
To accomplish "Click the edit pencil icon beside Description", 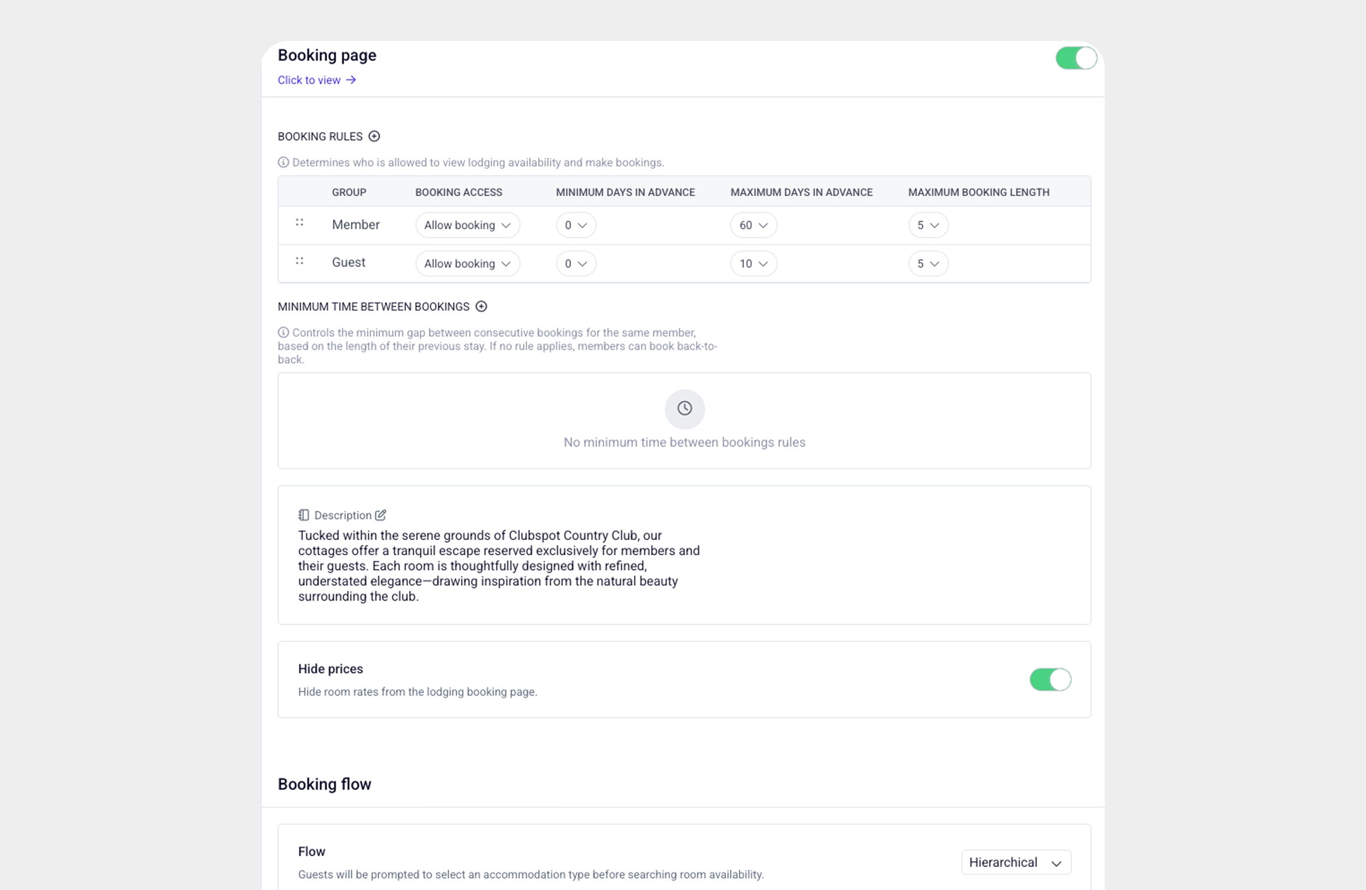I will point(380,515).
